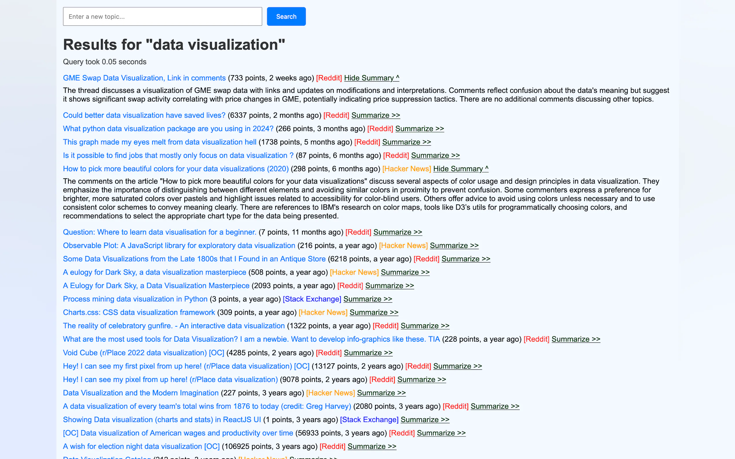Click the blue Search button
The image size is (735, 459).
tap(286, 16)
